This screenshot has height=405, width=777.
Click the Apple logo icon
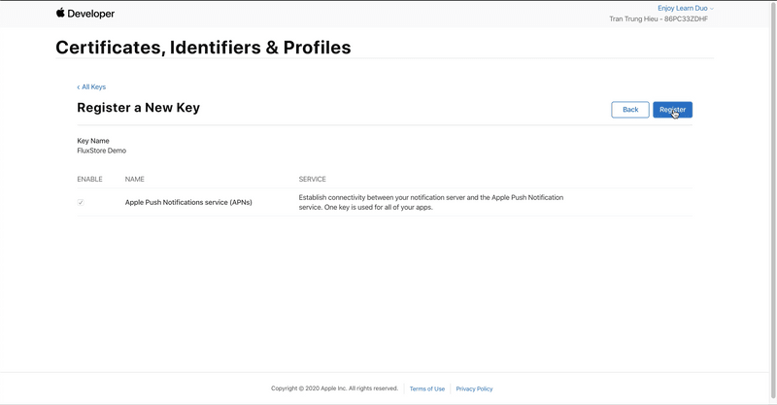click(60, 13)
